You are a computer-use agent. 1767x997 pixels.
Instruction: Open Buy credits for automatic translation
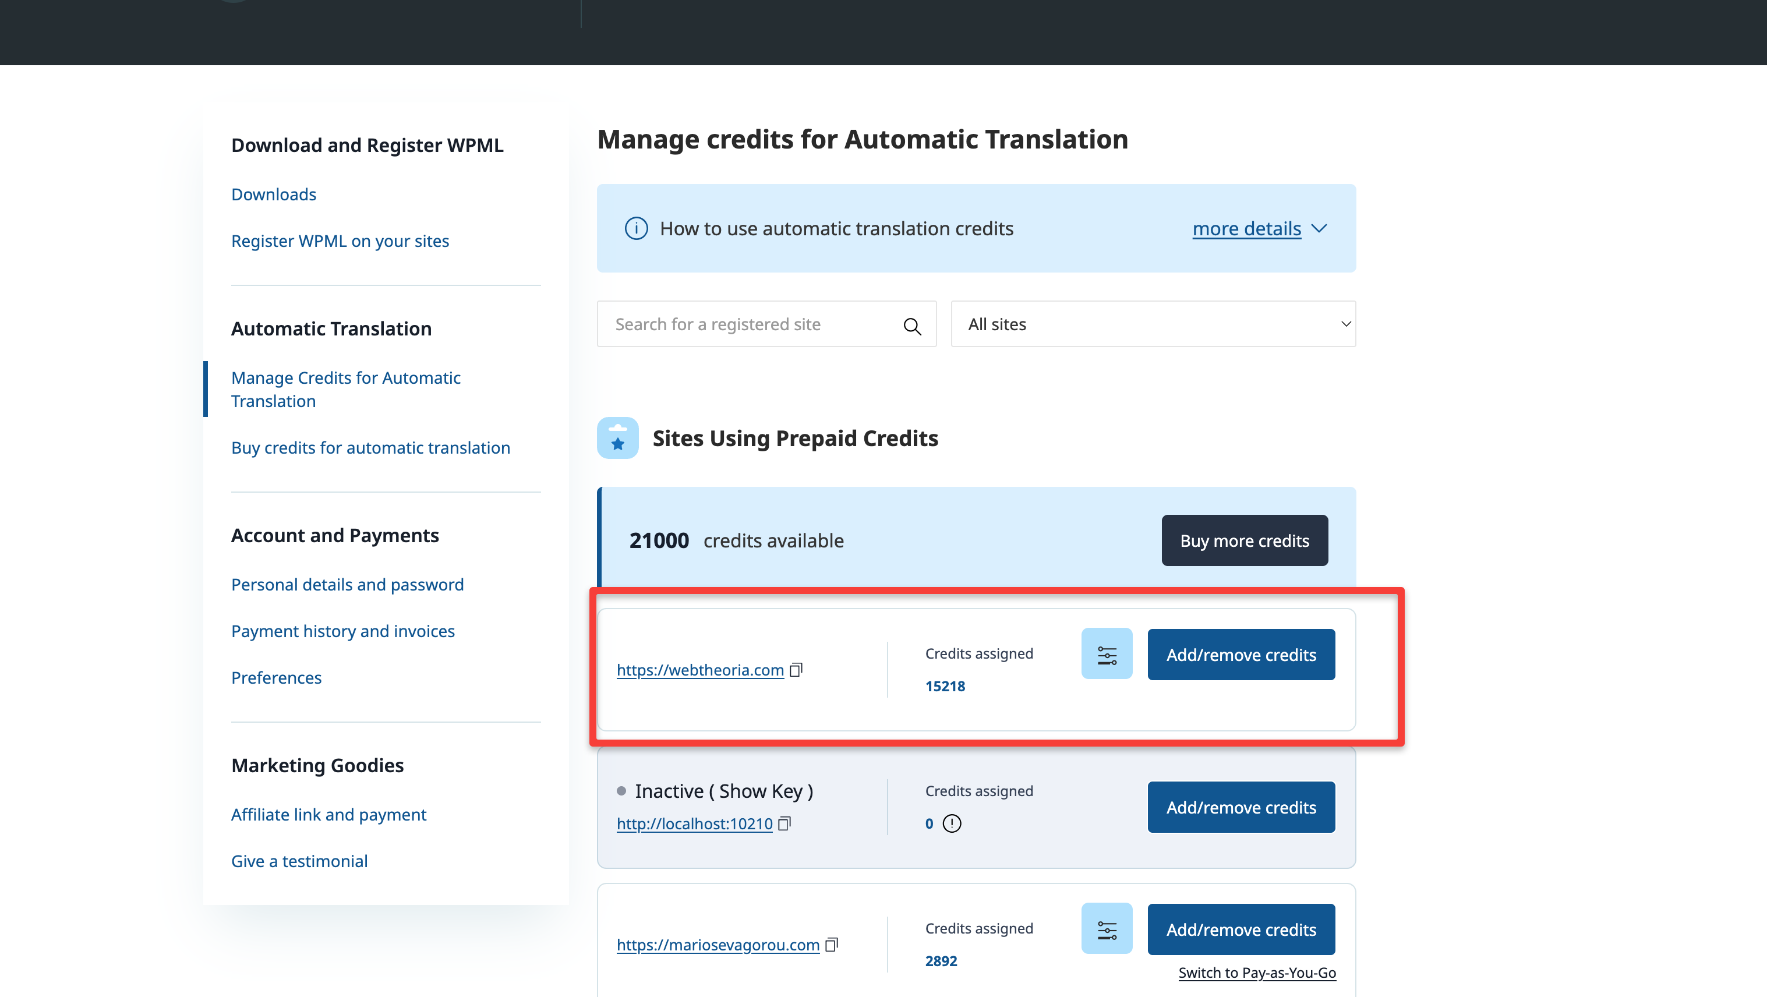[370, 448]
